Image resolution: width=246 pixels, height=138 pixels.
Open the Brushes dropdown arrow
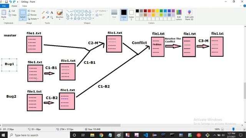coord(60,19)
